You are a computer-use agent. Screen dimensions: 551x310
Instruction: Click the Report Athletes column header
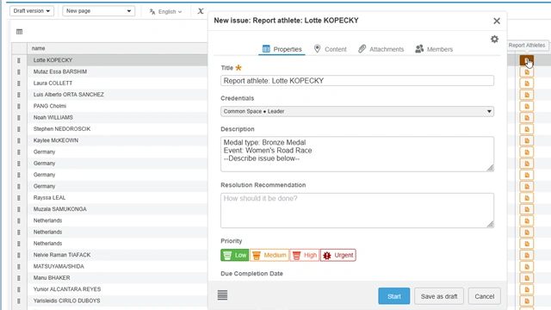click(526, 46)
